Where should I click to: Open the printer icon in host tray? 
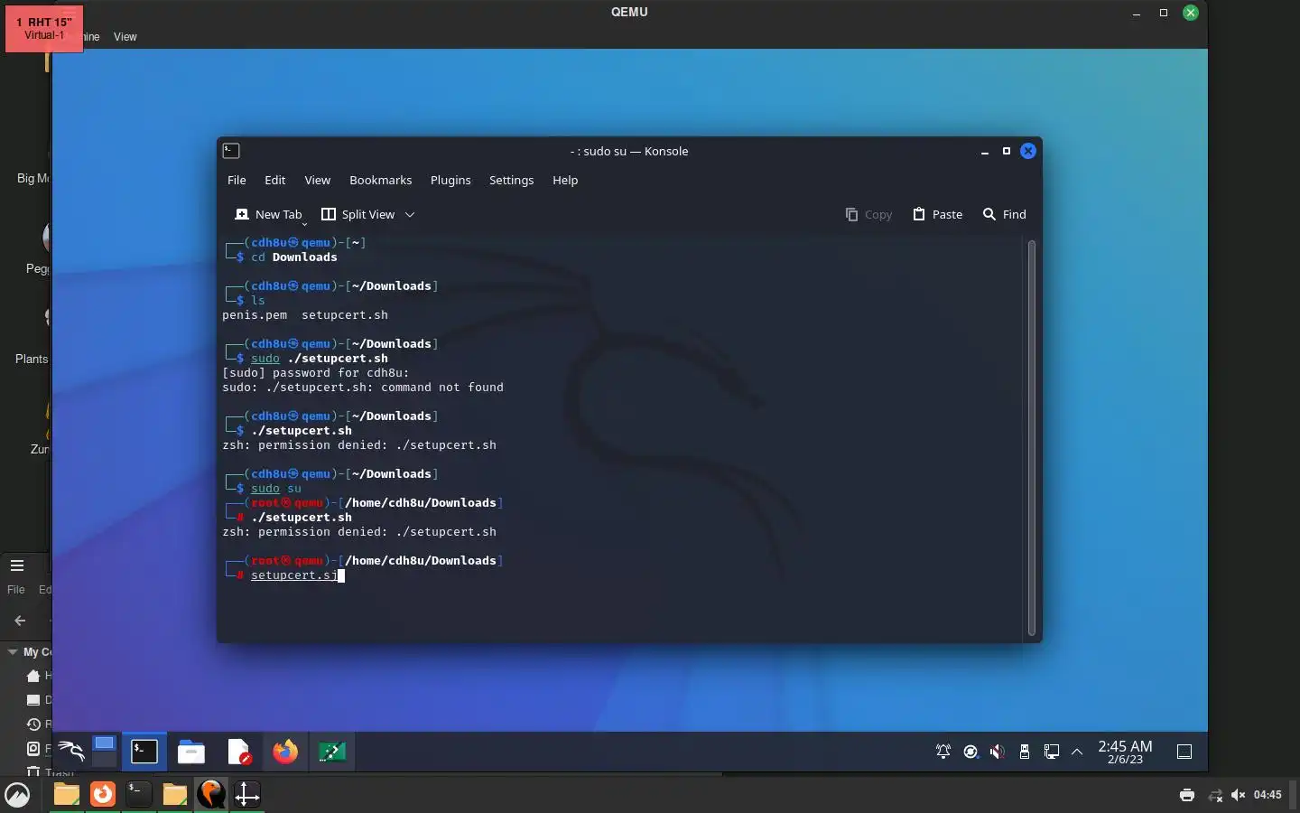point(1187,795)
